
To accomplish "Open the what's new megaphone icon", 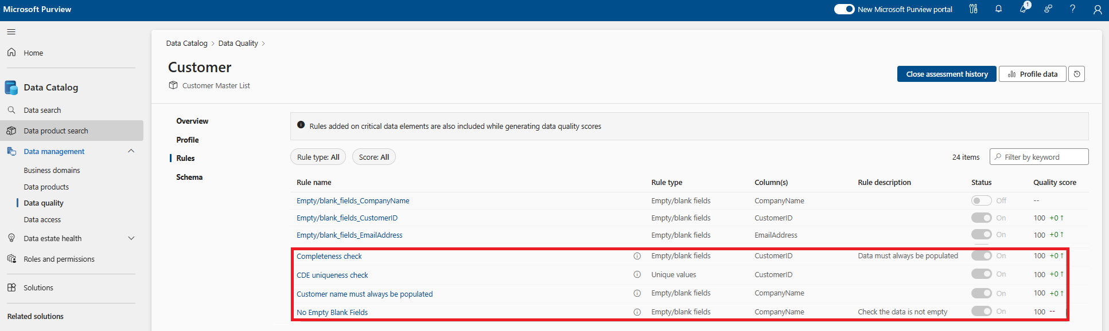I will (x=1024, y=9).
